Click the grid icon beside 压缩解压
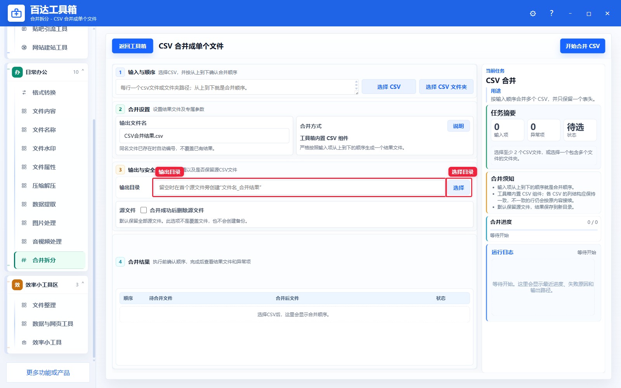This screenshot has height=388, width=621. (24, 185)
